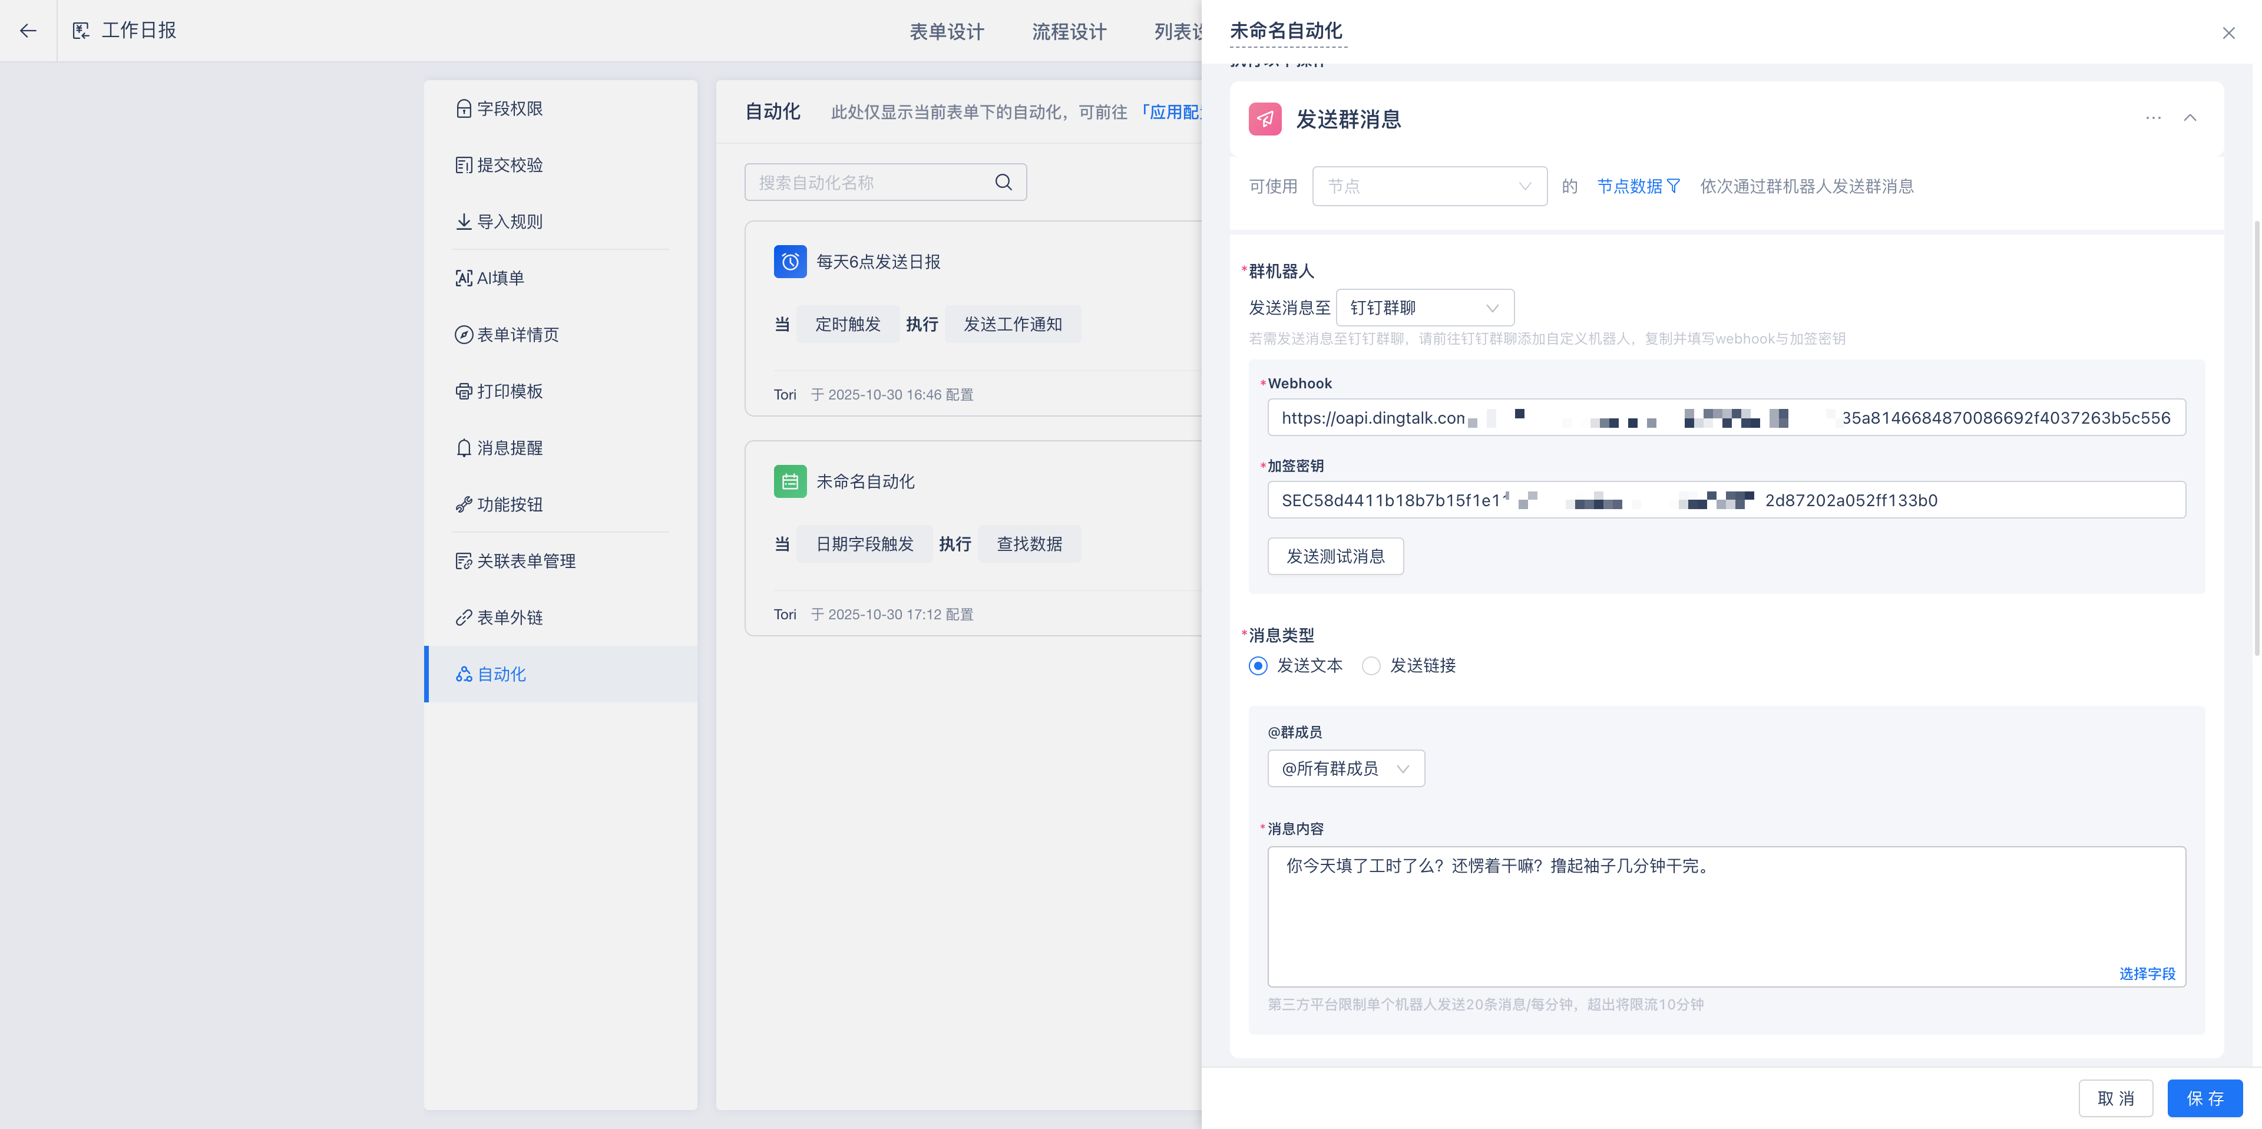2262x1129 pixels.
Task: Switch to the 表单设计 tab
Action: (947, 32)
